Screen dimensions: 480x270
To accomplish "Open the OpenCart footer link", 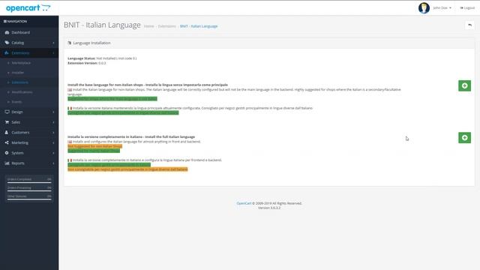I will click(x=244, y=203).
